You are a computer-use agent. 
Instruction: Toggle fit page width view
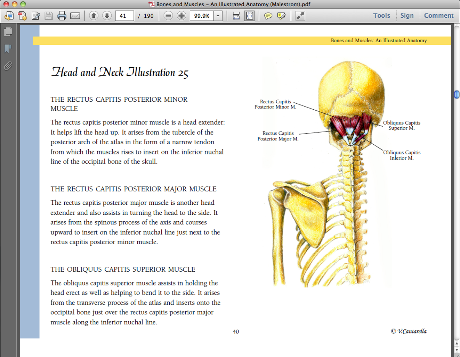[x=236, y=16]
